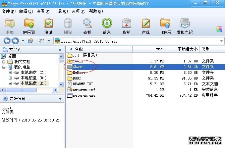Click the list view mode icon
The height and width of the screenshot is (148, 225).
click(42, 41)
